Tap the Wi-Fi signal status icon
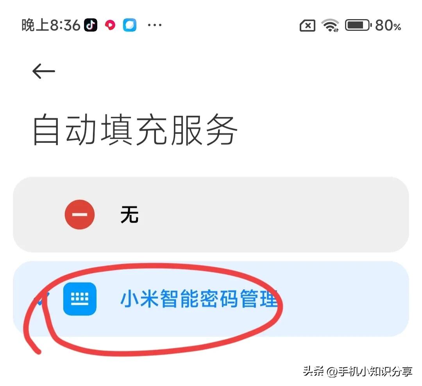This screenshot has height=386, width=422. point(330,25)
